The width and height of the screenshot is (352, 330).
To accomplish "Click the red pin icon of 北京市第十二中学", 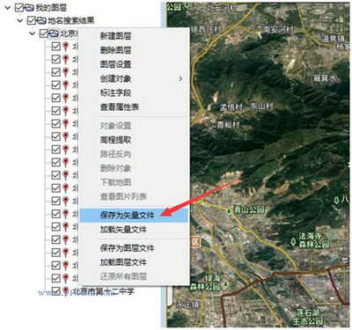I will pos(66,291).
